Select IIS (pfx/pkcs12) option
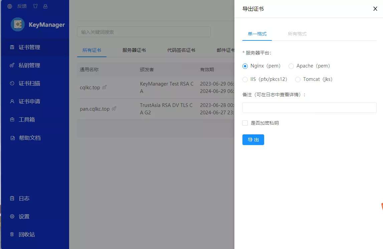The width and height of the screenshot is (383, 249). (x=245, y=80)
